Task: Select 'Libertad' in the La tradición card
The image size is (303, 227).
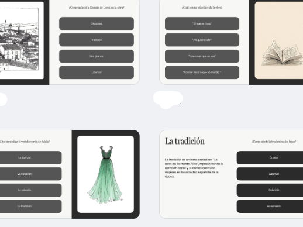Action: (270, 174)
